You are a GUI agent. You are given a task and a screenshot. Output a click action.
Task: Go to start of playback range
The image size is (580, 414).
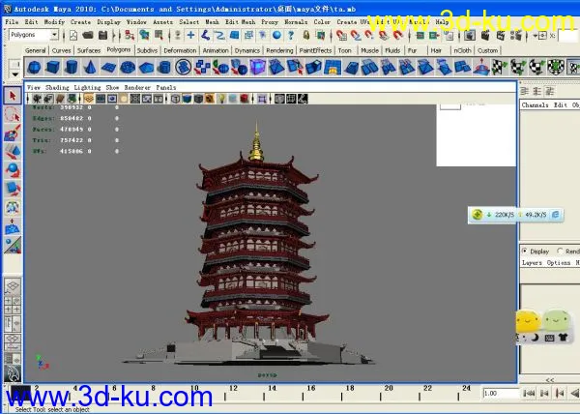(x=529, y=394)
